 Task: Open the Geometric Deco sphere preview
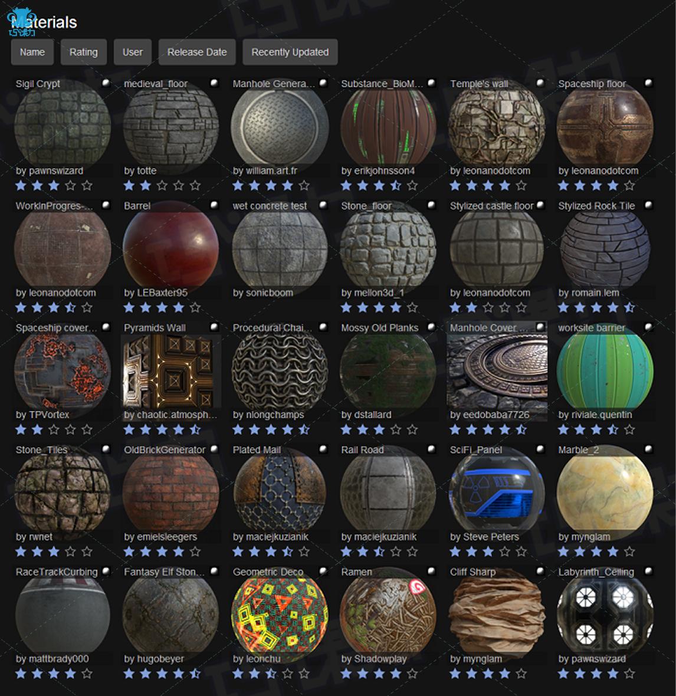coord(280,615)
